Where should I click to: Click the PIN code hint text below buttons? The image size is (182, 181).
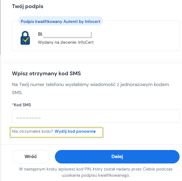(96, 172)
